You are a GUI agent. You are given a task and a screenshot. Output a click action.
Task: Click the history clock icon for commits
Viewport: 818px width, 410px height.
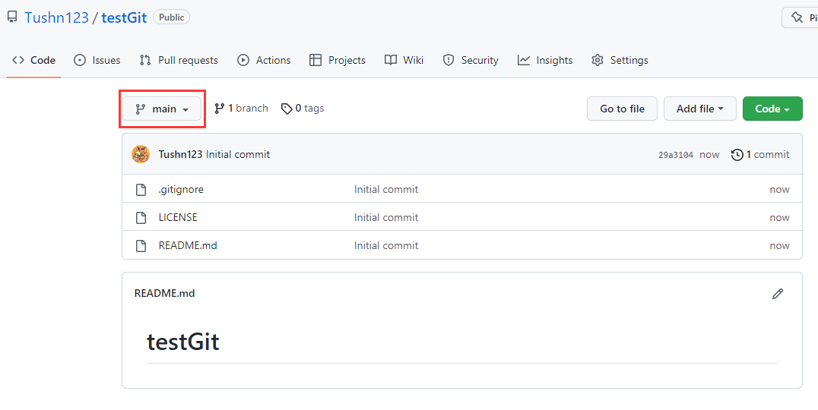tap(737, 155)
